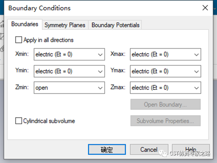Image resolution: width=217 pixels, height=163 pixels.
Task: Switch to the Boundary Potentials tab
Action: [x=115, y=25]
